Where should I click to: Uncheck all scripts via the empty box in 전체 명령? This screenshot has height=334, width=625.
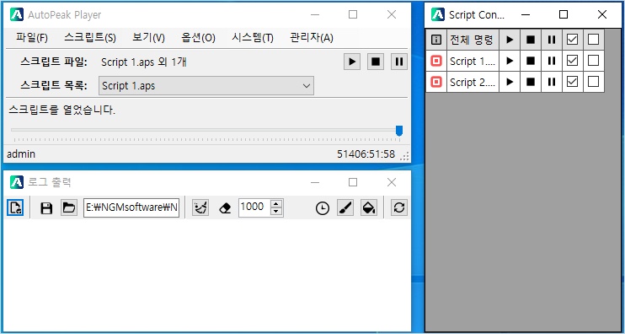click(594, 40)
